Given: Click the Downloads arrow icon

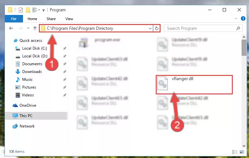Looking at the screenshot, I should click(17, 72).
